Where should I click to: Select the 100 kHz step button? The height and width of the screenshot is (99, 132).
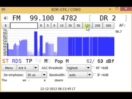click(x=88, y=26)
